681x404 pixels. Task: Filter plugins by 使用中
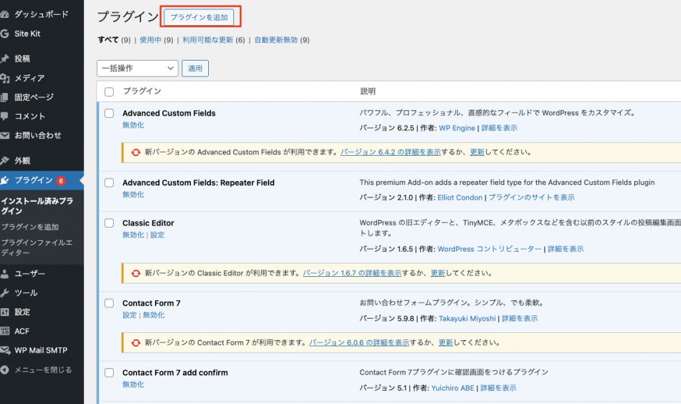(150, 40)
